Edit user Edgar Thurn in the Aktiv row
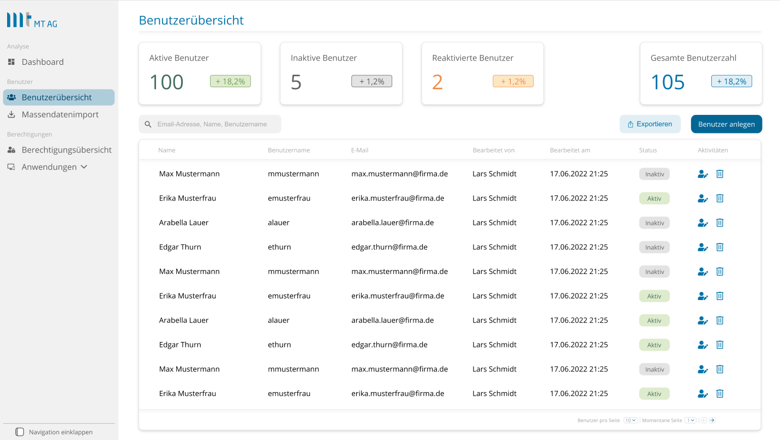This screenshot has width=780, height=440. 703,345
